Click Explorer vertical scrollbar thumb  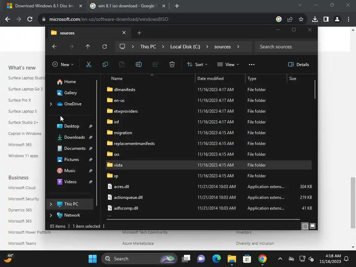click(x=315, y=89)
